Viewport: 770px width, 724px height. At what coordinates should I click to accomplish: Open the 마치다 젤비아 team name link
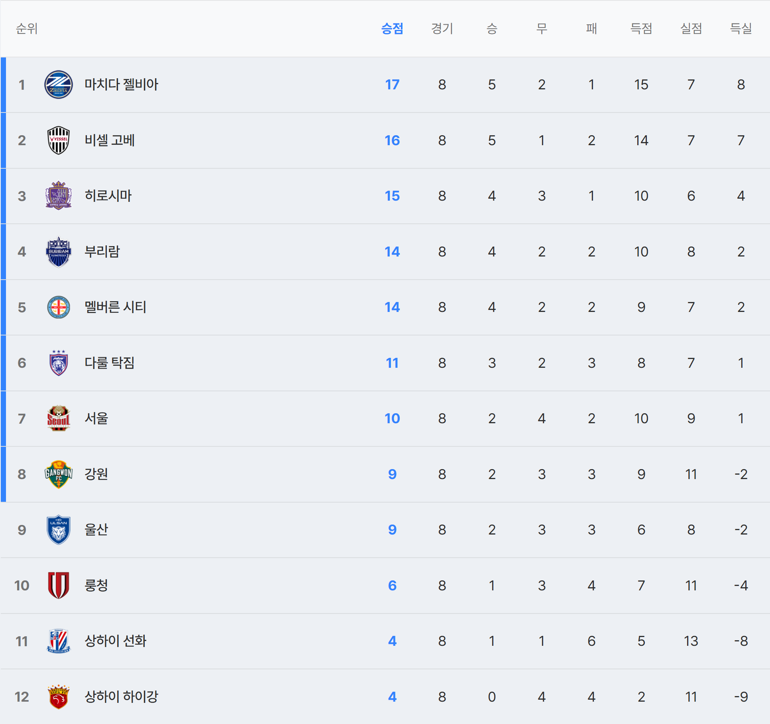click(121, 85)
